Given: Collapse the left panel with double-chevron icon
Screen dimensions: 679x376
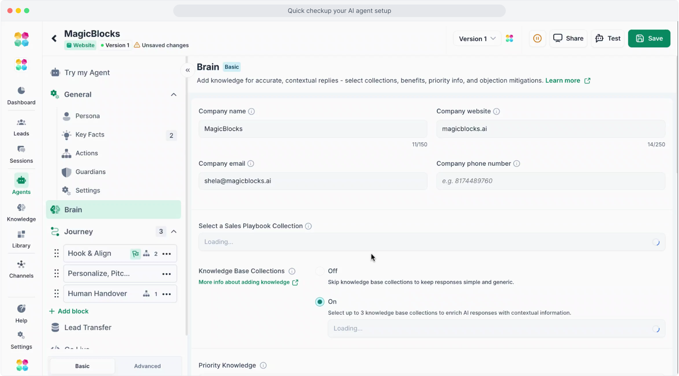Looking at the screenshot, I should coord(188,70).
